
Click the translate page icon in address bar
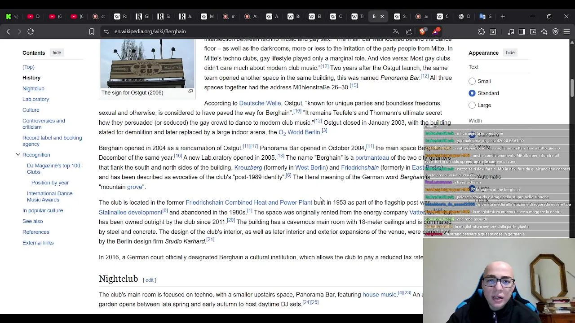click(x=396, y=31)
